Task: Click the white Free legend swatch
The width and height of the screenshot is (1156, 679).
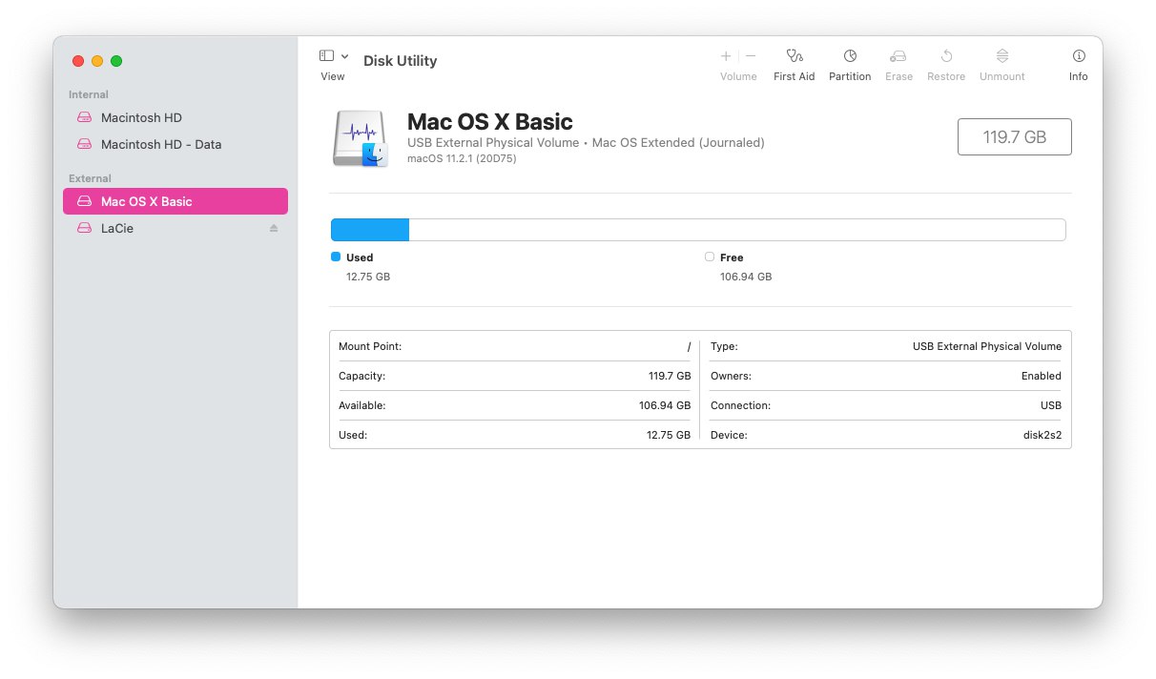Action: 709,257
